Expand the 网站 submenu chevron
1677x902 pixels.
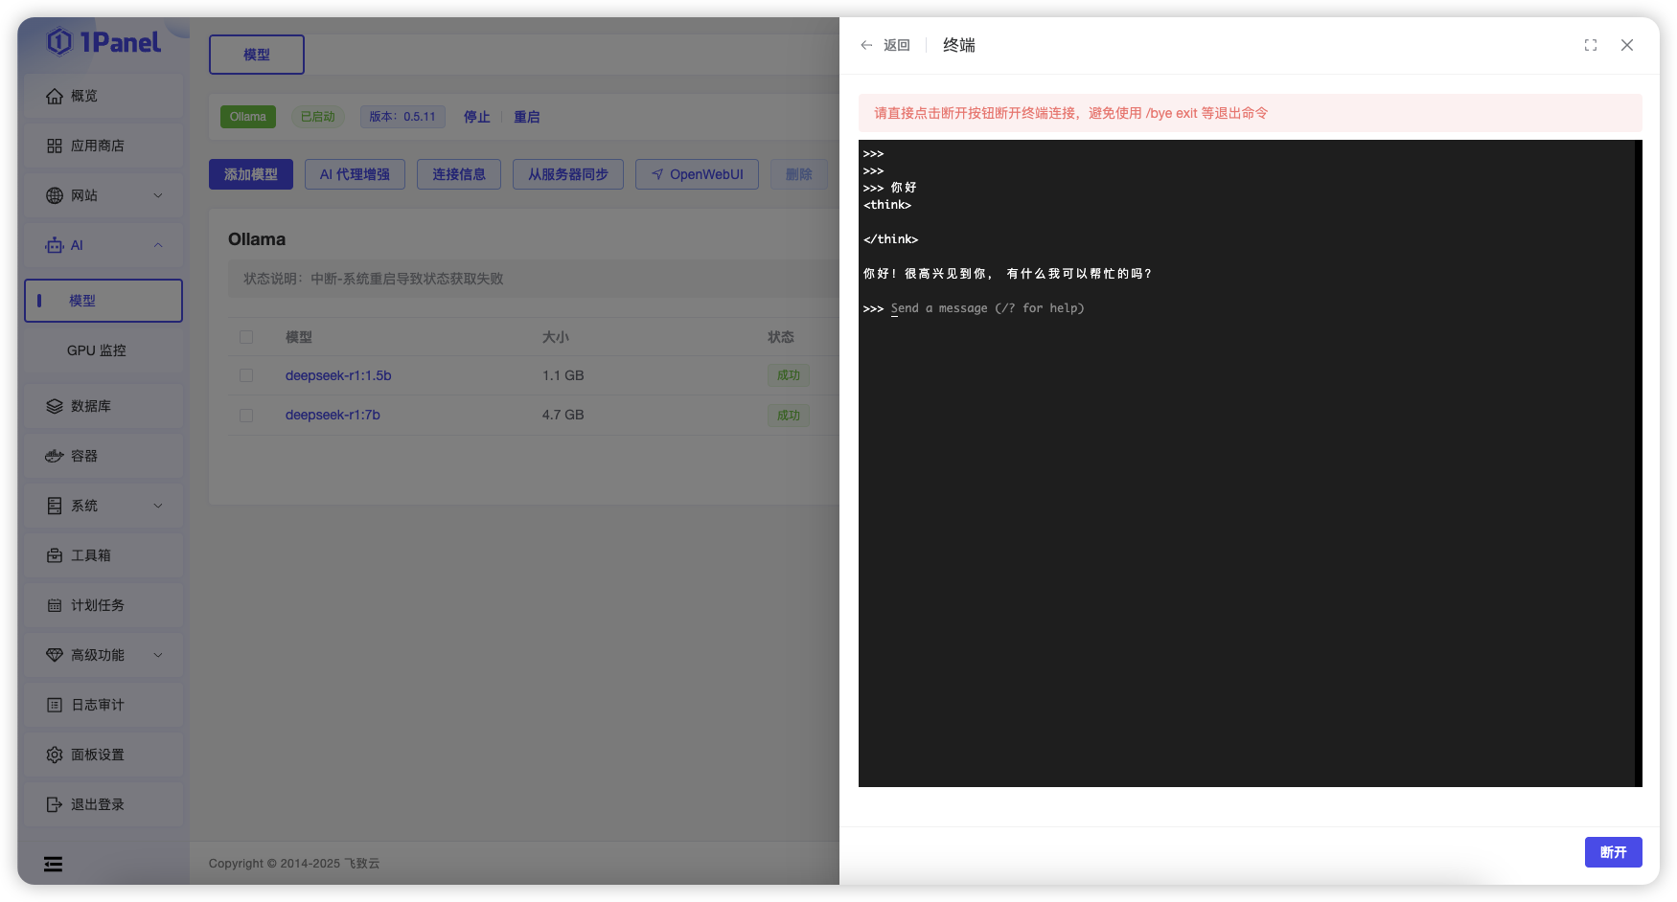pos(158,195)
